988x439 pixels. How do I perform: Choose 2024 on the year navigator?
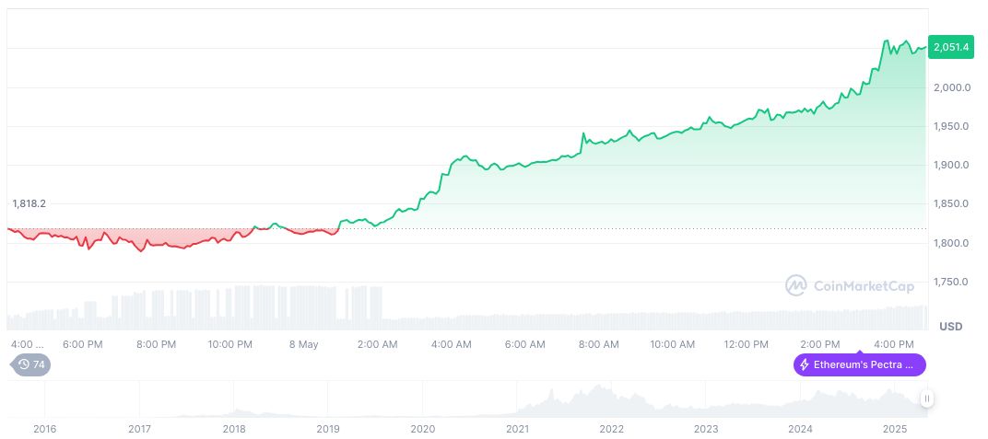[x=801, y=429]
